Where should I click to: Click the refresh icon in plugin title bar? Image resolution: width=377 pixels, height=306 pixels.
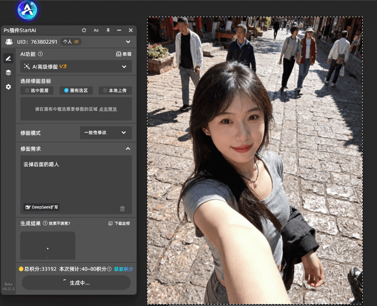pos(84,31)
